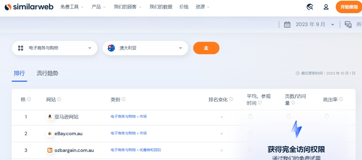Click the info icon beside 类别 header
The image size is (362, 160).
point(124,99)
